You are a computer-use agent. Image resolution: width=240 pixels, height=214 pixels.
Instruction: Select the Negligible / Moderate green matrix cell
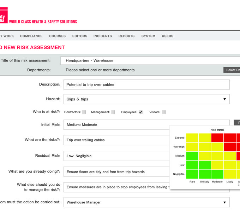tap(217, 174)
